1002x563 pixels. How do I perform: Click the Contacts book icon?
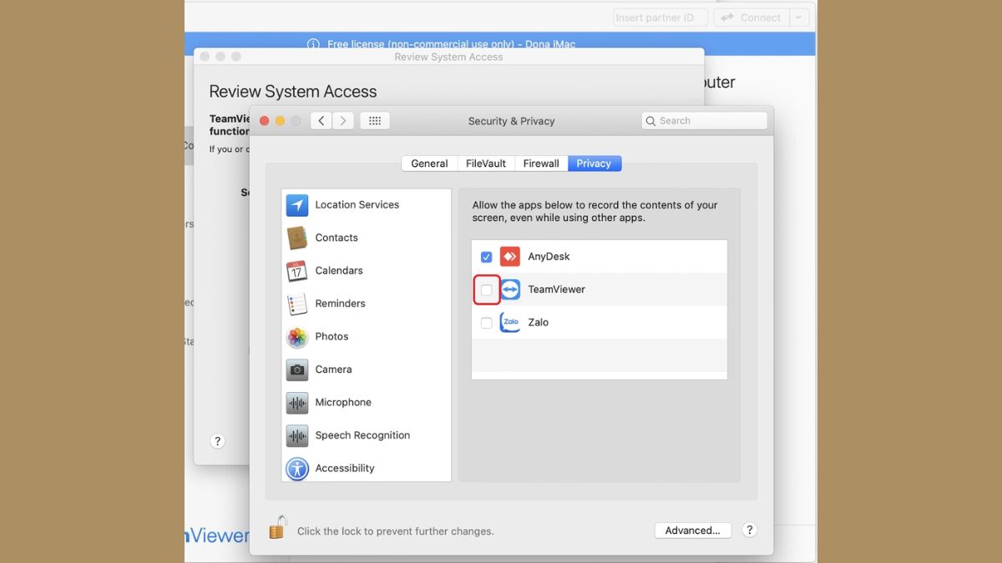(x=297, y=238)
